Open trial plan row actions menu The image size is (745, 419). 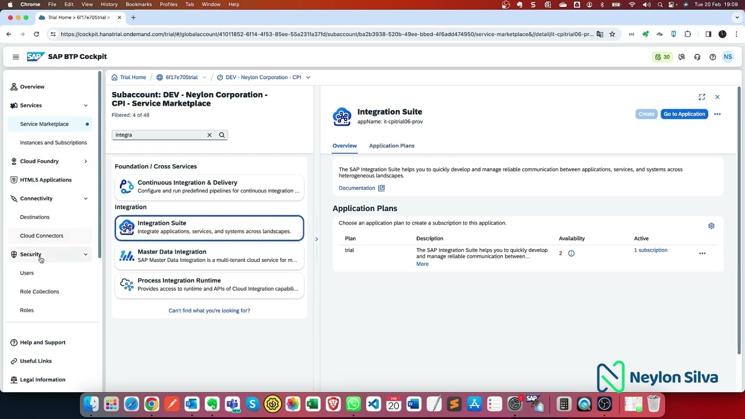pos(702,253)
